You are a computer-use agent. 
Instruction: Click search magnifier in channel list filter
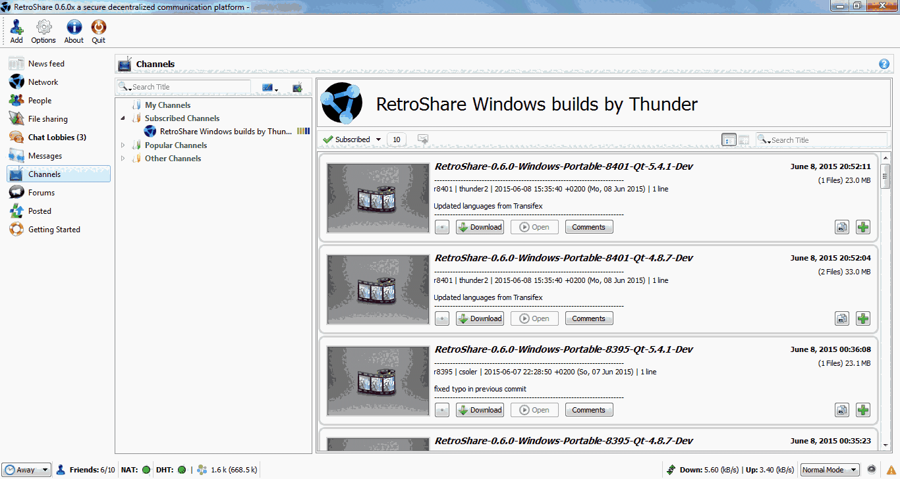[124, 87]
